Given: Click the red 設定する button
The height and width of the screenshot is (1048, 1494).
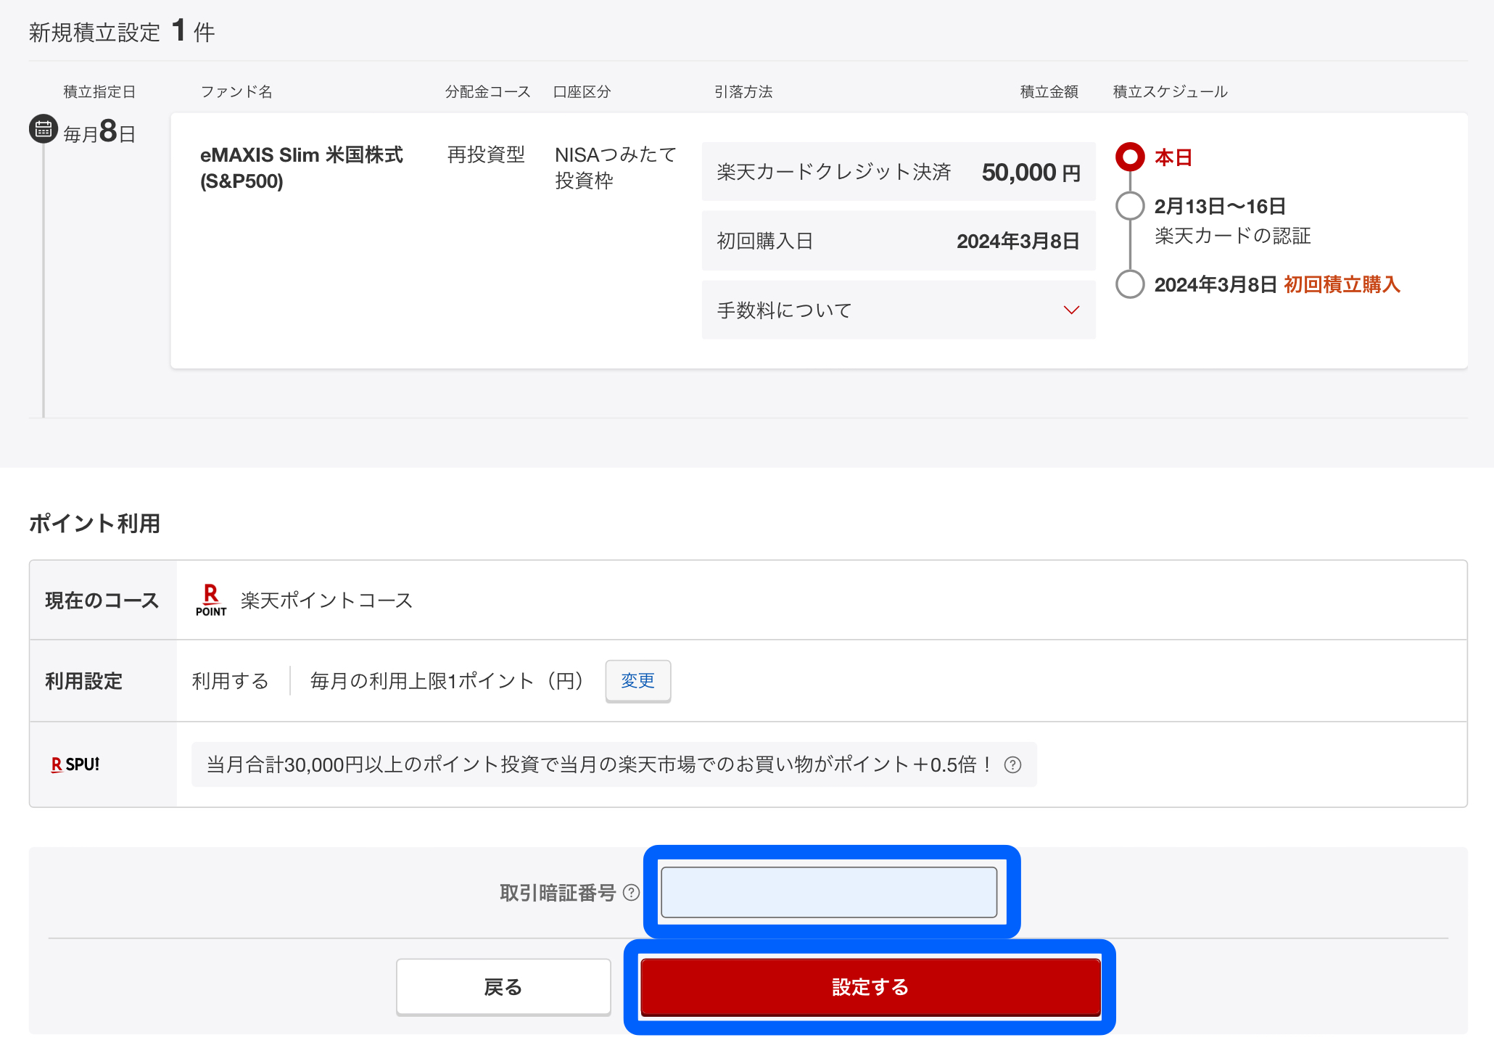Looking at the screenshot, I should tap(870, 987).
